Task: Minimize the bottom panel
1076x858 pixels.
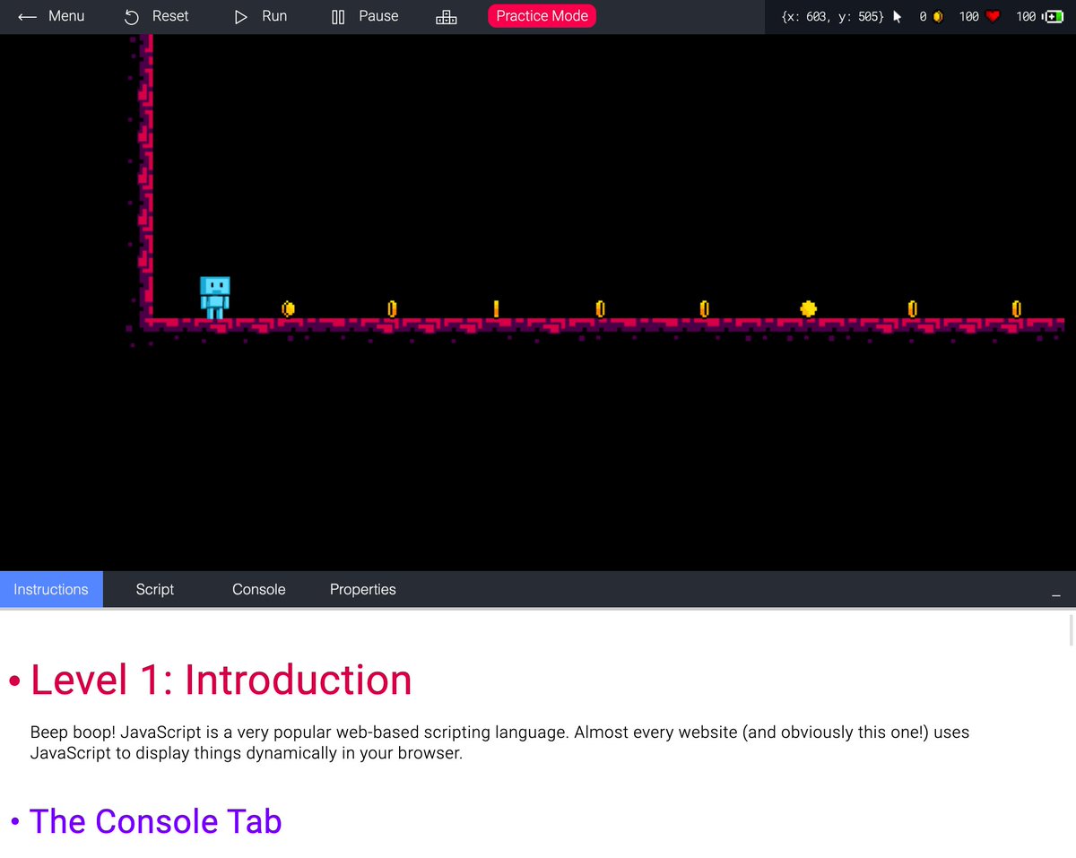Action: 1056,594
